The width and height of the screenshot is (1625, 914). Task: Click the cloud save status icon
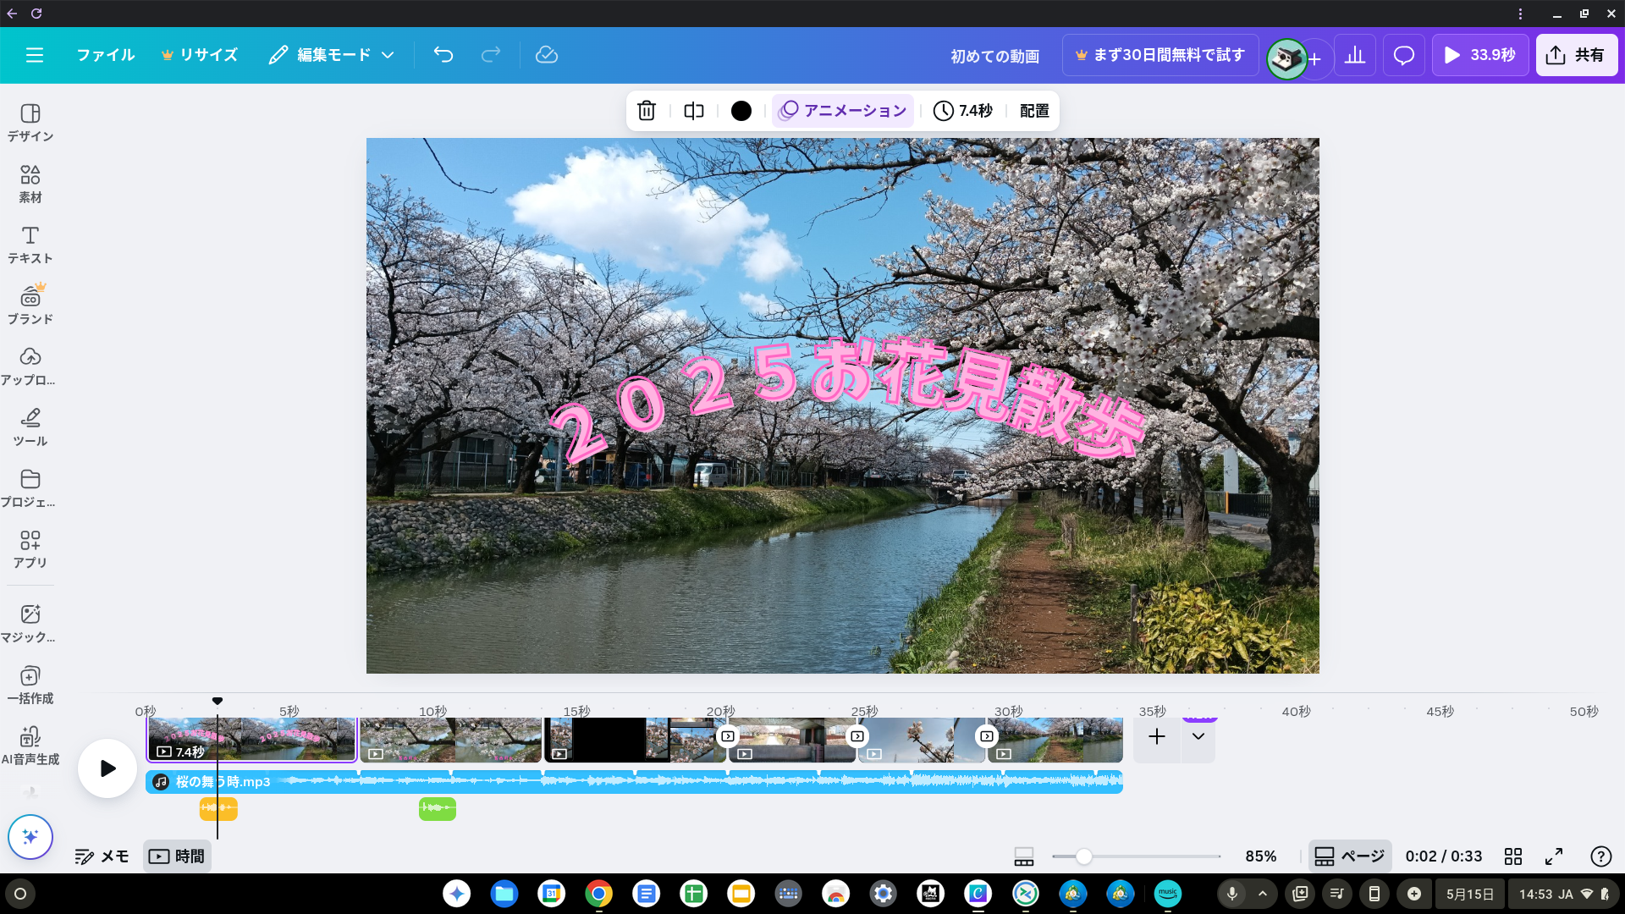tap(547, 55)
